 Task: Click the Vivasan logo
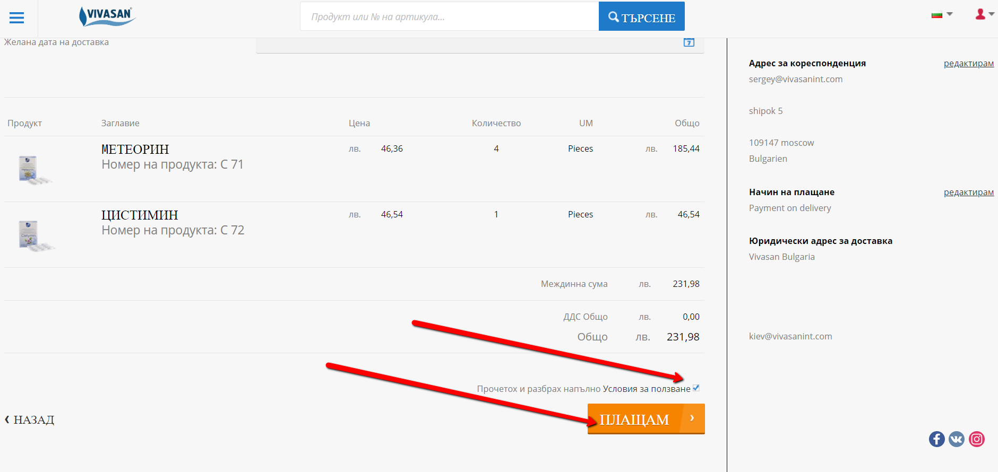(x=107, y=16)
